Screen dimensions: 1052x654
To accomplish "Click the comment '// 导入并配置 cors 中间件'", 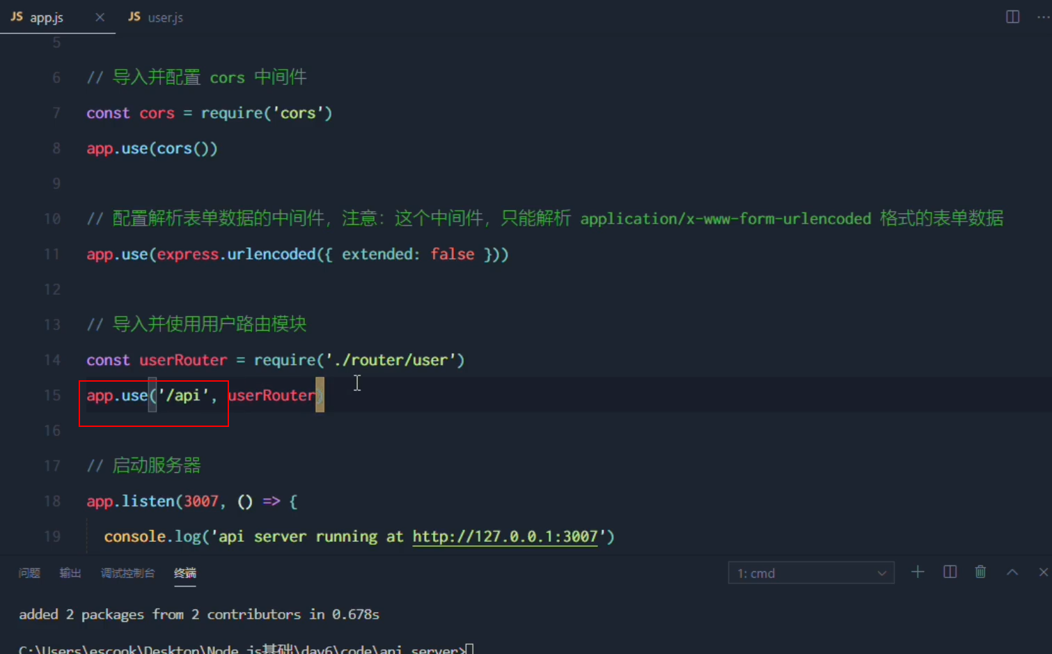I will (196, 77).
